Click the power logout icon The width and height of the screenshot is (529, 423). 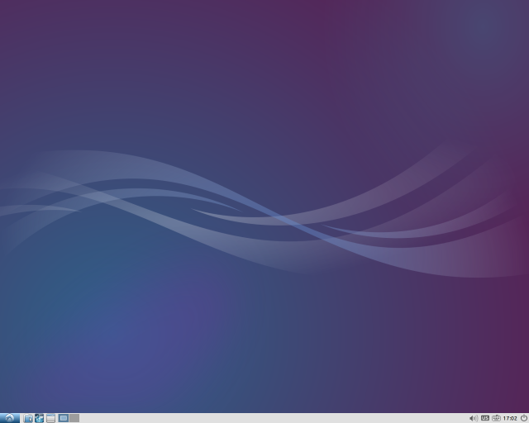coord(523,418)
